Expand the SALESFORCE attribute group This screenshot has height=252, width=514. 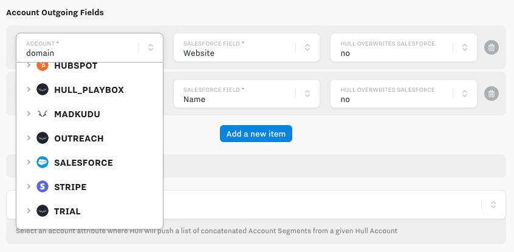click(28, 163)
